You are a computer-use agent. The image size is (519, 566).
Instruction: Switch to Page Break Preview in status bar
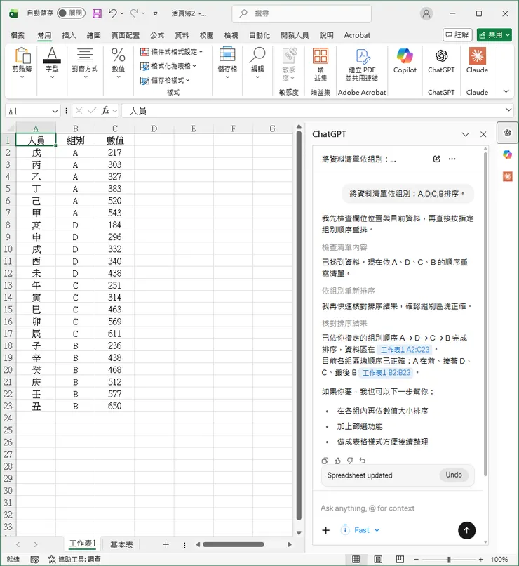[x=400, y=559]
